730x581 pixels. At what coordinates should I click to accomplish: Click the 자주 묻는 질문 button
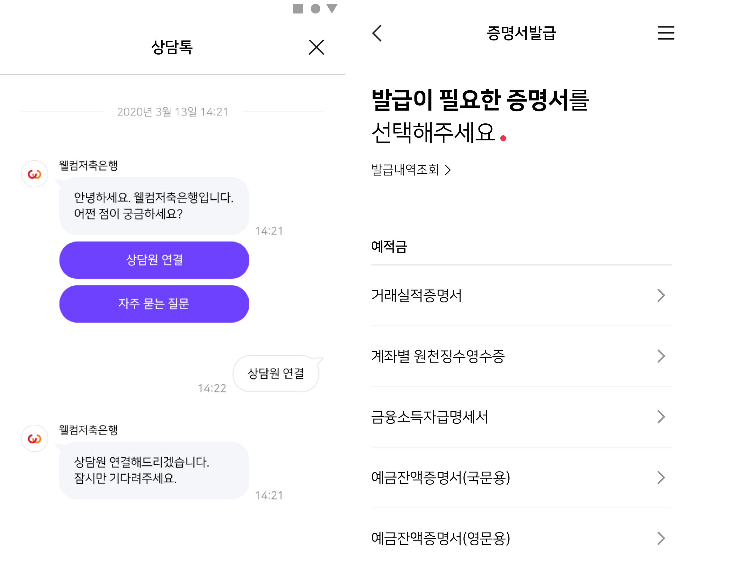pyautogui.click(x=154, y=304)
